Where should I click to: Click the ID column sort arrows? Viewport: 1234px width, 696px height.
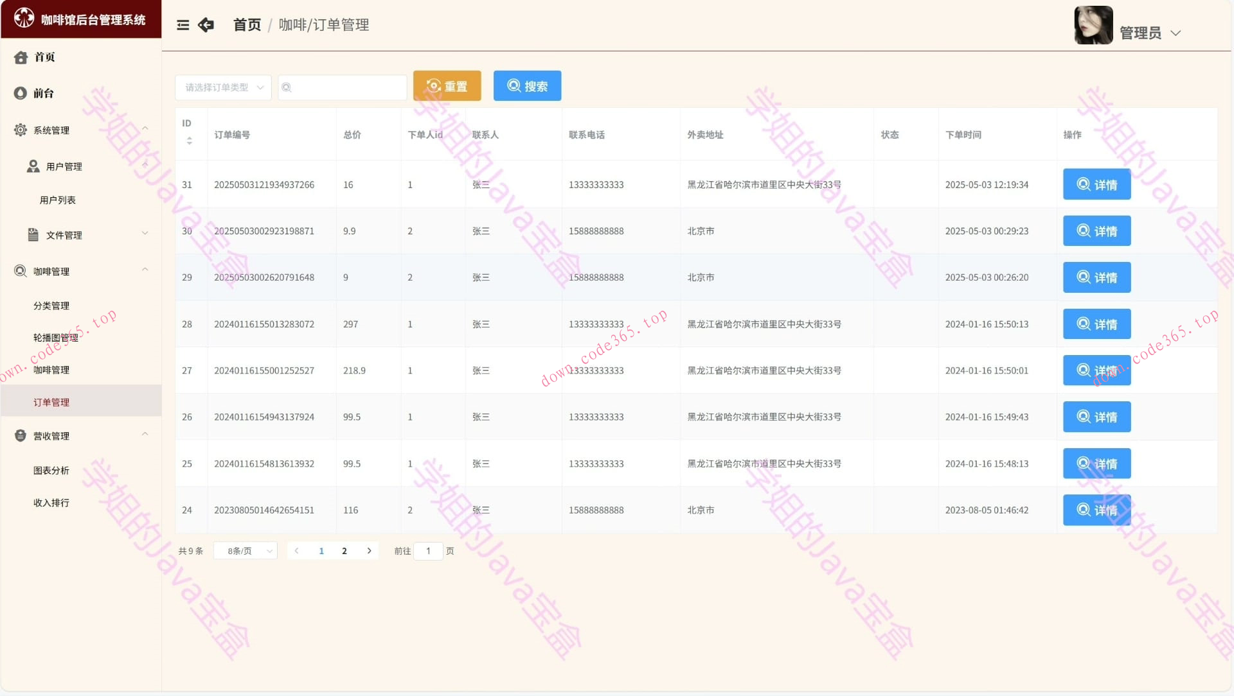189,141
